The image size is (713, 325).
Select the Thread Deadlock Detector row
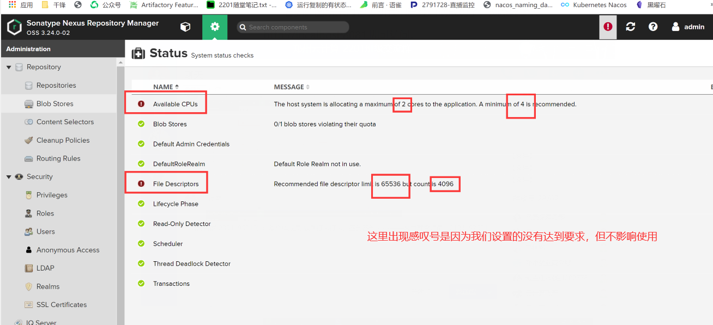pos(418,263)
